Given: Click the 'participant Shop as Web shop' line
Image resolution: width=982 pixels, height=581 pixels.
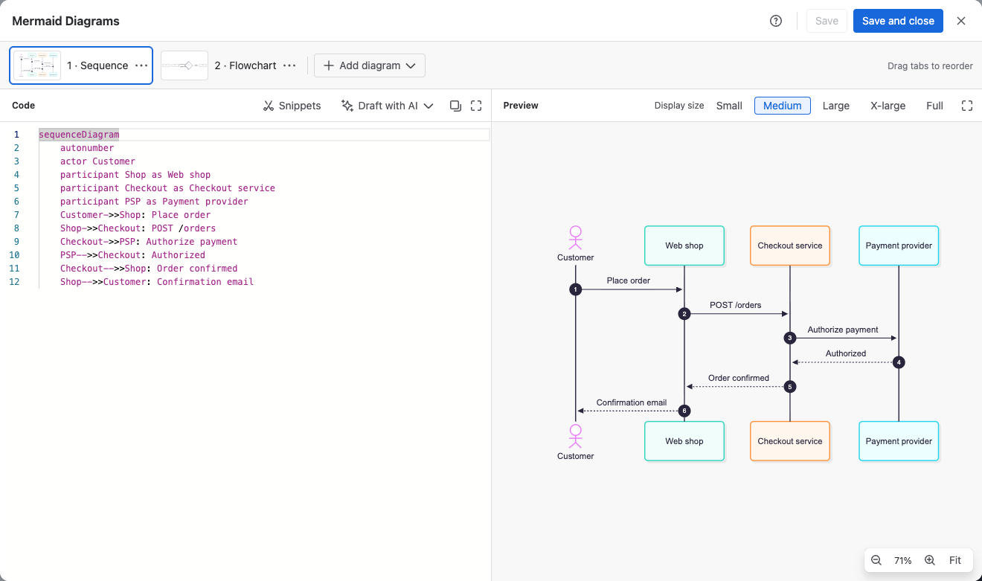Looking at the screenshot, I should pos(135,175).
